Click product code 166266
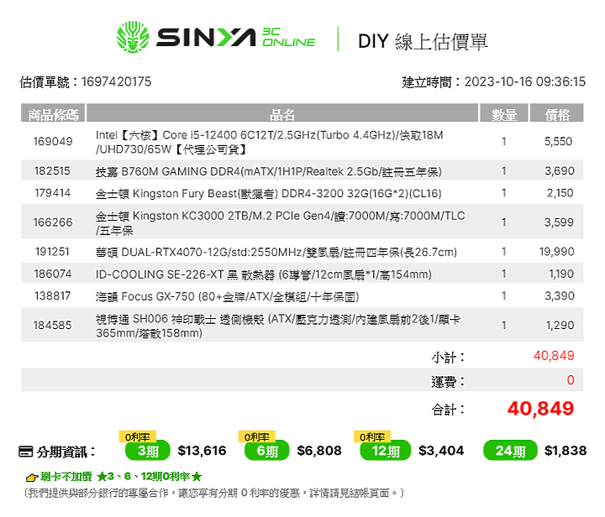Image resolution: width=605 pixels, height=517 pixels. [x=53, y=222]
